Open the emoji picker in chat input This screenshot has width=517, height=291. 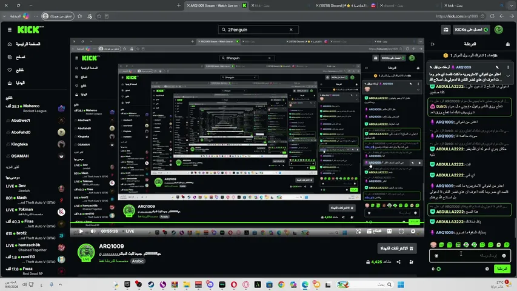(504, 256)
